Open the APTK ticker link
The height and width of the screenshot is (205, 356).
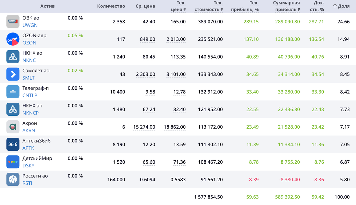click(28, 148)
